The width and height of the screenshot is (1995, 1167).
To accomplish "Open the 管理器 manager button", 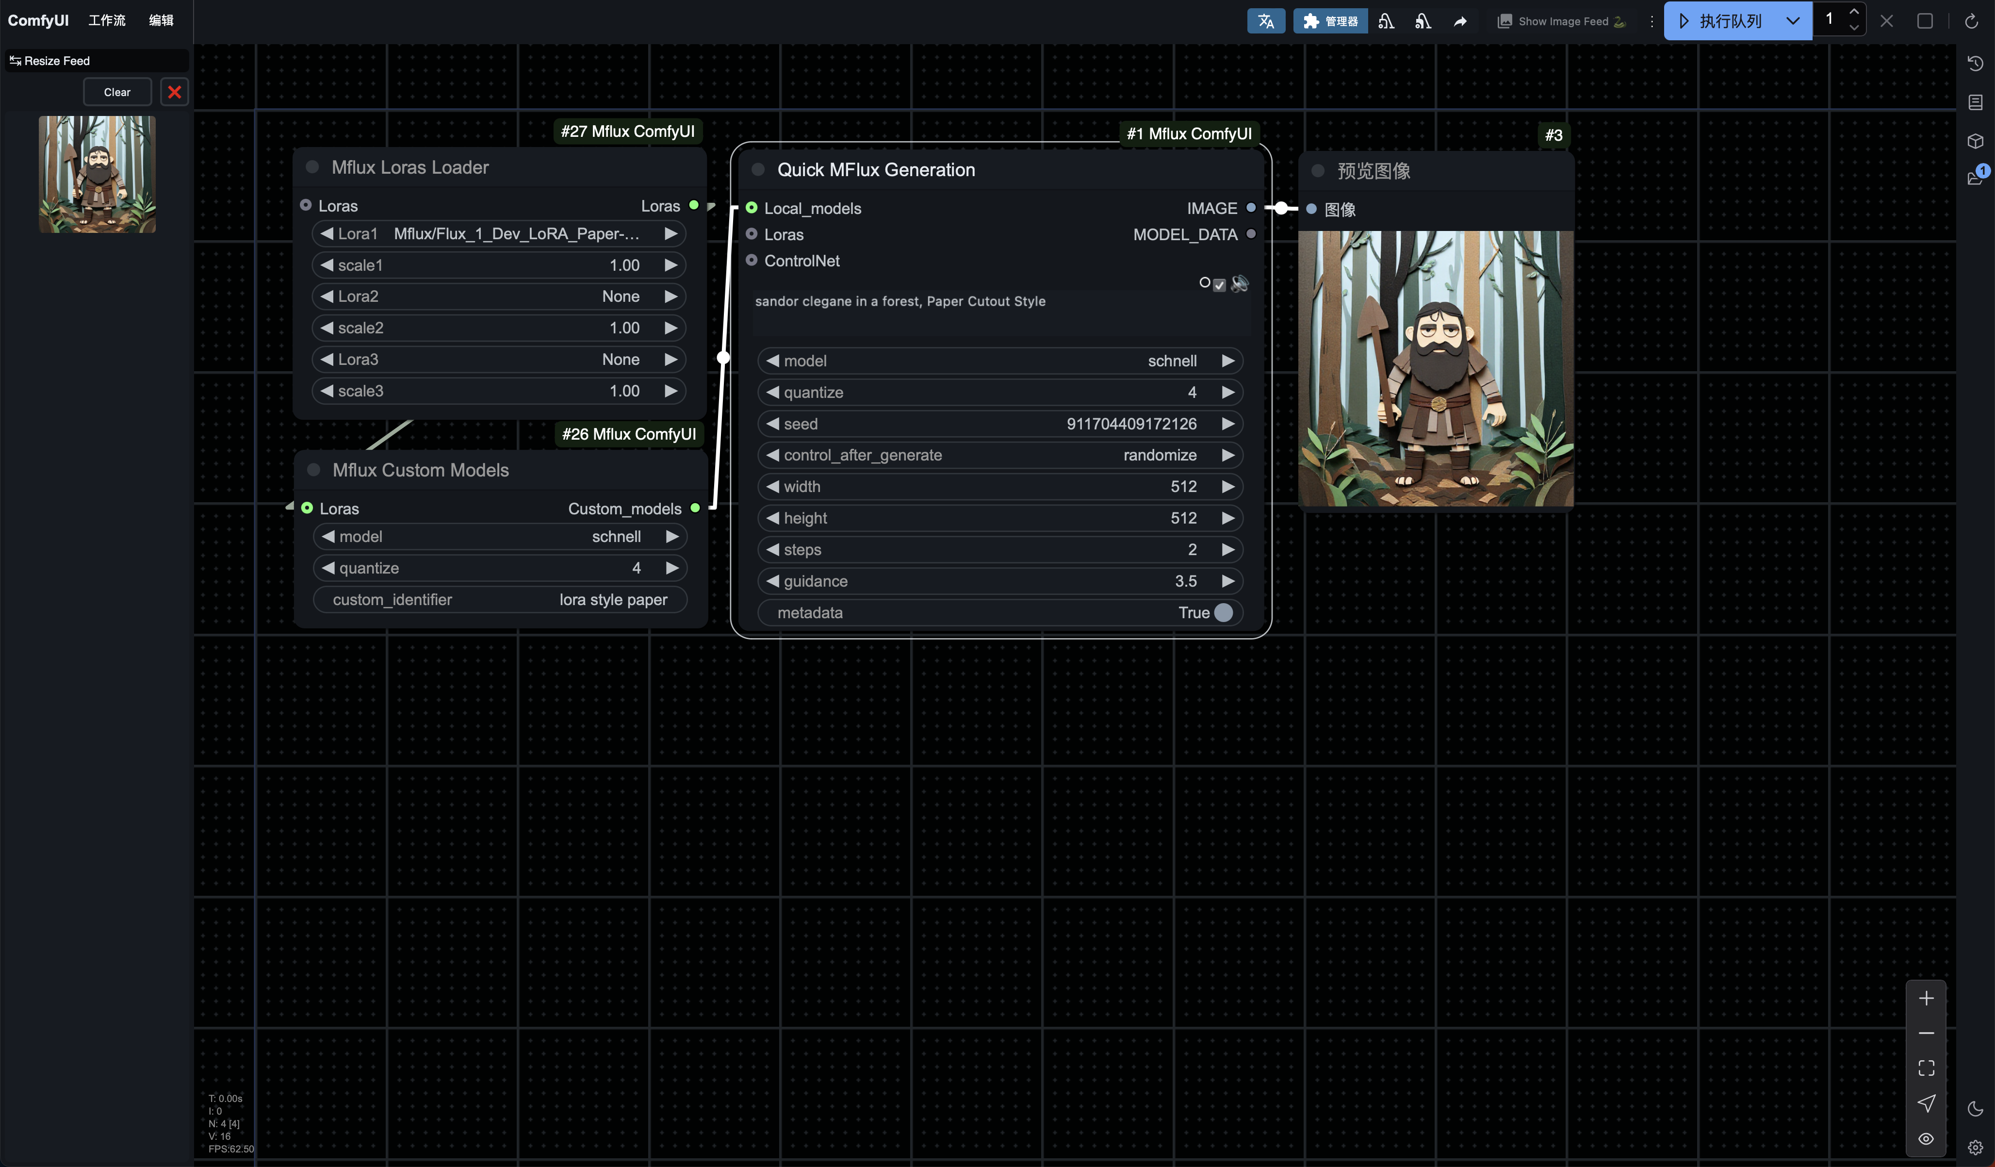I will [x=1330, y=21].
